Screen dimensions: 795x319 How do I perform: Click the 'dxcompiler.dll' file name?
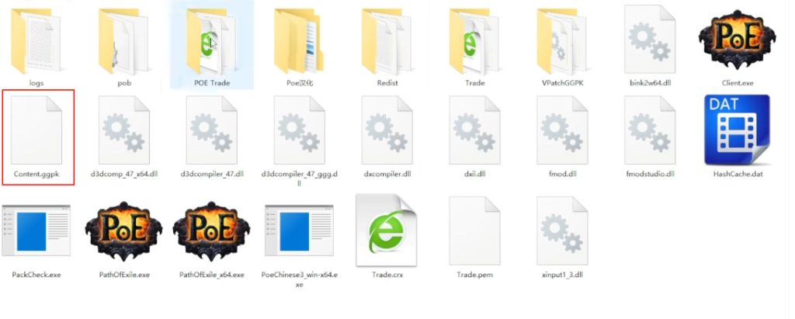tap(387, 174)
